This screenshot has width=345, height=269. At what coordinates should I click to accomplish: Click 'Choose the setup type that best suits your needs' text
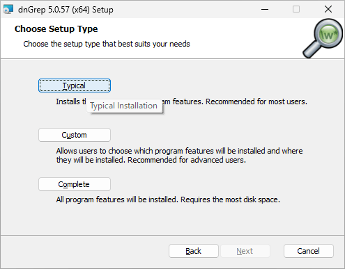[x=107, y=44]
